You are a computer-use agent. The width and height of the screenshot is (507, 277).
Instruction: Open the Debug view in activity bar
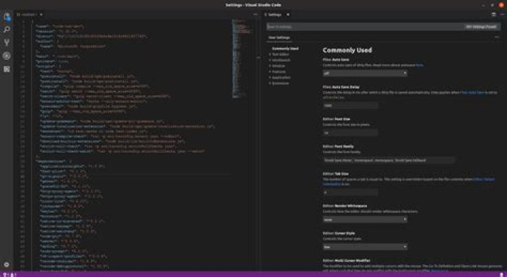coord(7,56)
